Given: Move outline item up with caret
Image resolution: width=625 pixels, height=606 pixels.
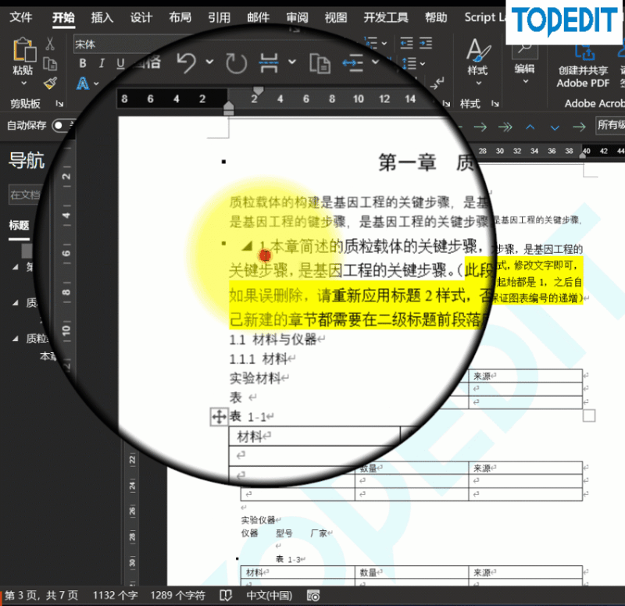Looking at the screenshot, I should coord(530,127).
